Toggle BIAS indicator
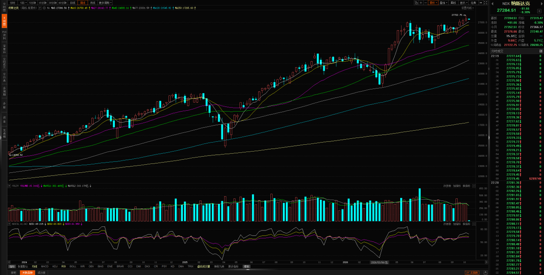 101,266
